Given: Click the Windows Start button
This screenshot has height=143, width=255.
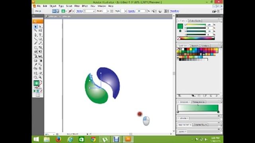Looking at the screenshot, I should (x=36, y=139).
